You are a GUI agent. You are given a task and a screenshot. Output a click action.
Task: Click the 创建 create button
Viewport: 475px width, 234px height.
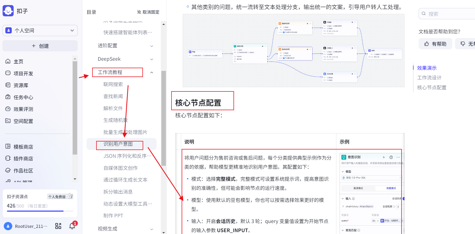pyautogui.click(x=40, y=46)
